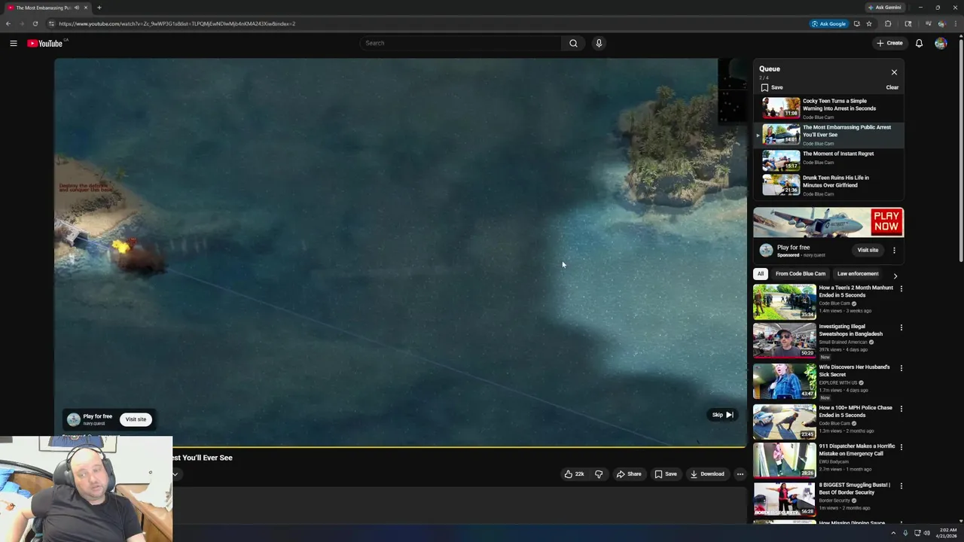Open options for 100+ MPH Police Chase video
Viewport: 964px width, 542px height.
901,409
